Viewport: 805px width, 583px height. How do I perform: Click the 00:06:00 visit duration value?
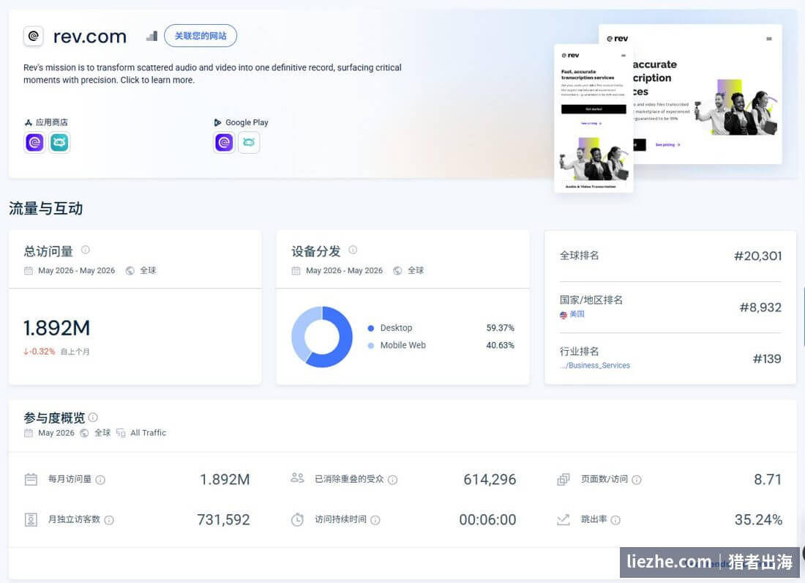[487, 520]
